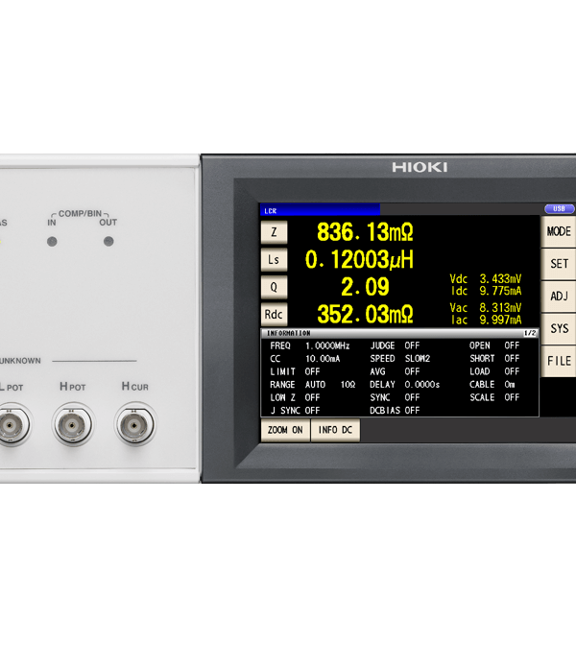Click the OPEN OFF compensation setting
This screenshot has width=576, height=666.
494,345
